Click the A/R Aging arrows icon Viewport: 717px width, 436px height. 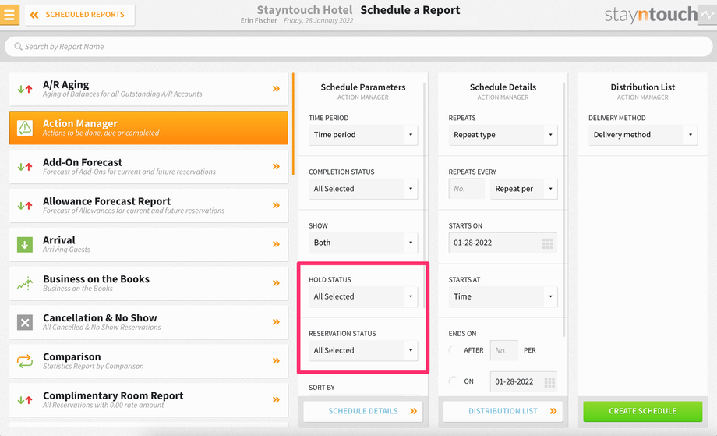coord(25,89)
